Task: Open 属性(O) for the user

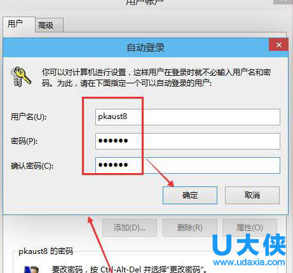Action: 250,228
